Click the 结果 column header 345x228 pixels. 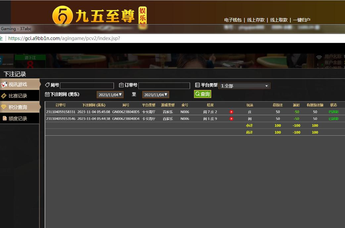pyautogui.click(x=210, y=105)
